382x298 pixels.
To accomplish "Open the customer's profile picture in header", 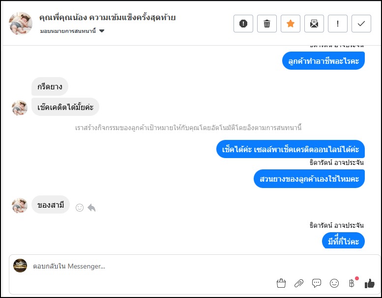I will pyautogui.click(x=21, y=24).
